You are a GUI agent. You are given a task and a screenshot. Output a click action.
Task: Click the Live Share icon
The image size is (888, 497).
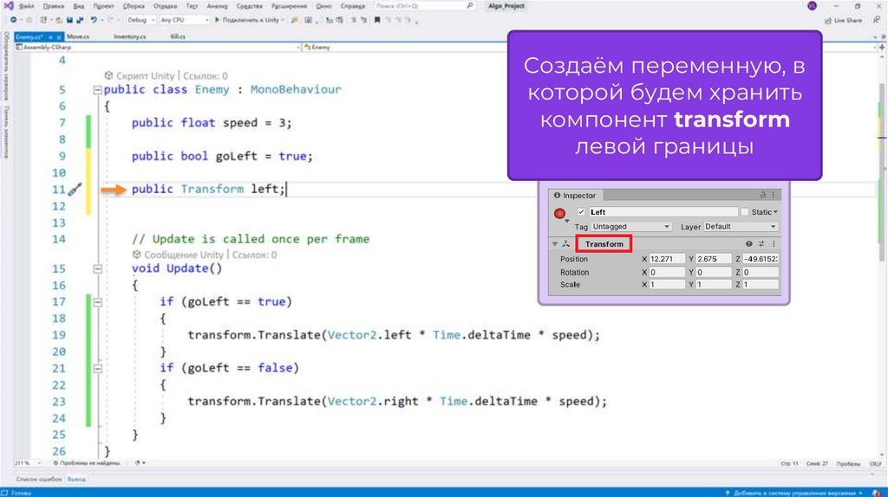[x=827, y=21]
